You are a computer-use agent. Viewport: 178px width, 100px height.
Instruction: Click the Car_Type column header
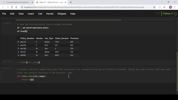[x=49, y=38]
